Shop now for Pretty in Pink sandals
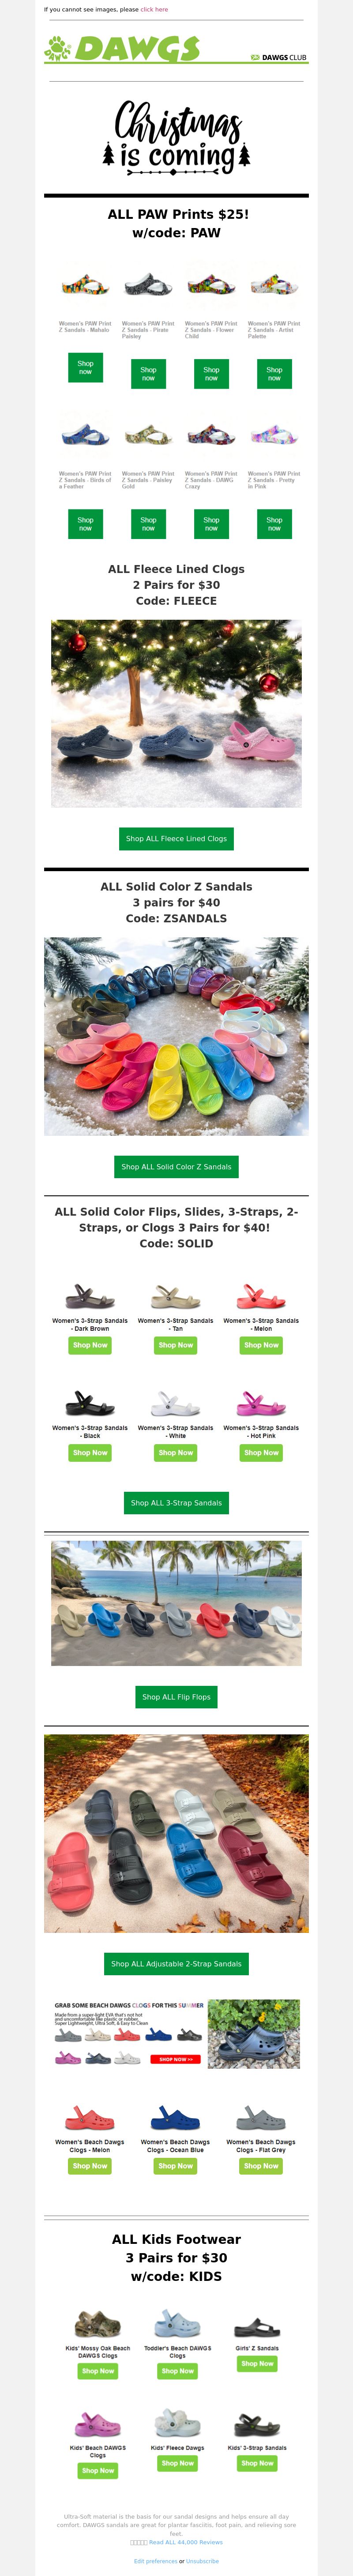353x2576 pixels. tap(274, 524)
